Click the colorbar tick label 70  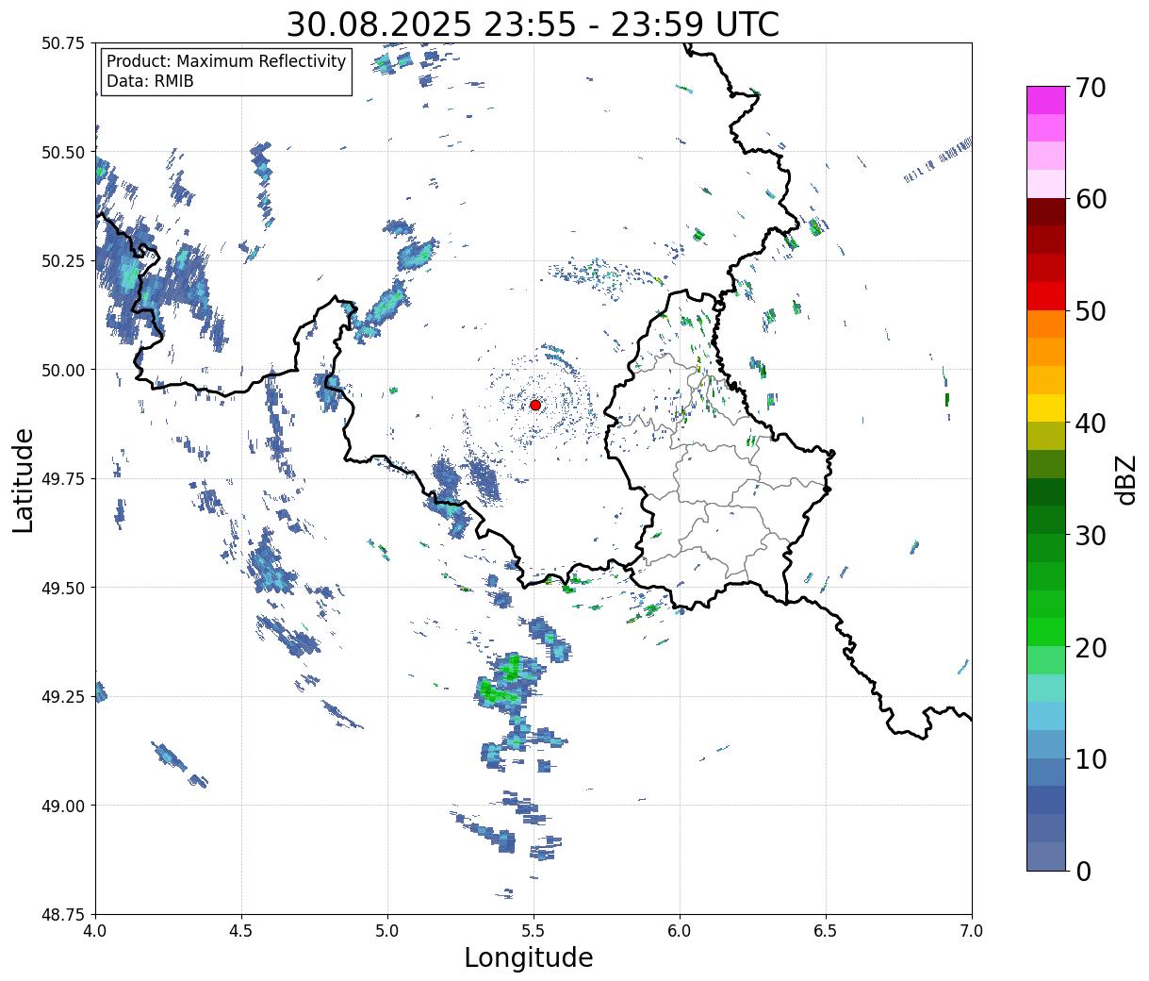(1090, 88)
